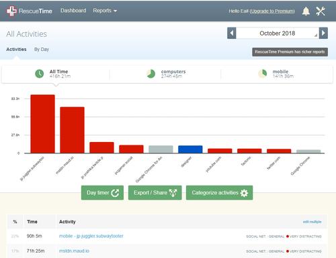Open the mobile - jp.juggler.subwaytooter activity link
The width and height of the screenshot is (336, 258).
point(91,236)
